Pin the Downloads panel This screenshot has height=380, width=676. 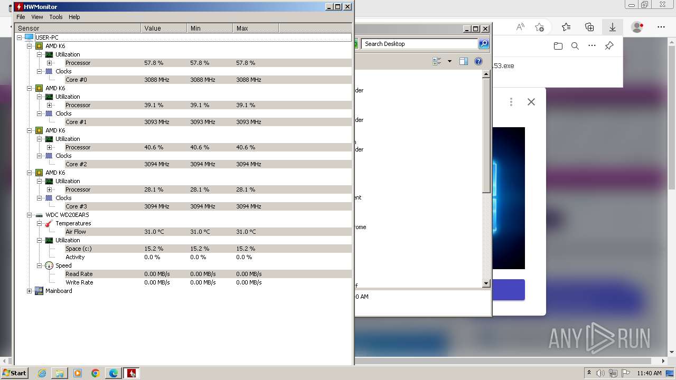(609, 46)
